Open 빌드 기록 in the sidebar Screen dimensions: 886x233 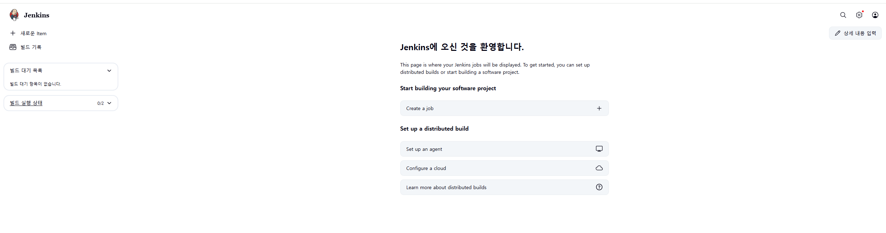tap(31, 47)
